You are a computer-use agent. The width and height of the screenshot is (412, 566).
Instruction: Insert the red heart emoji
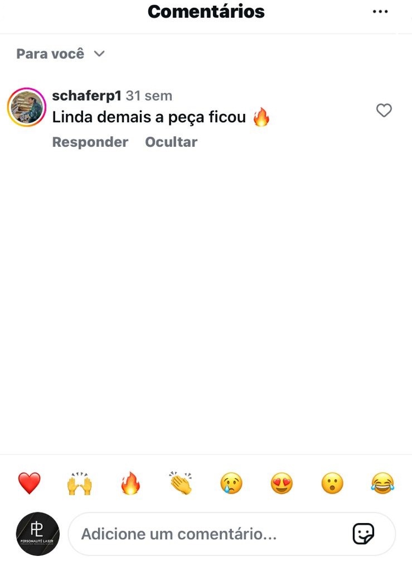pyautogui.click(x=29, y=483)
